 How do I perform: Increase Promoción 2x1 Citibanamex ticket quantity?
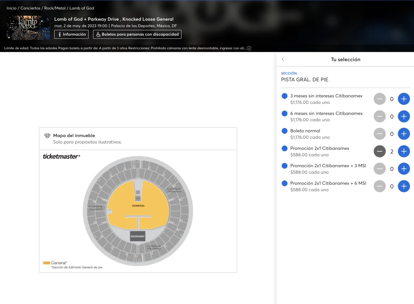(x=403, y=151)
